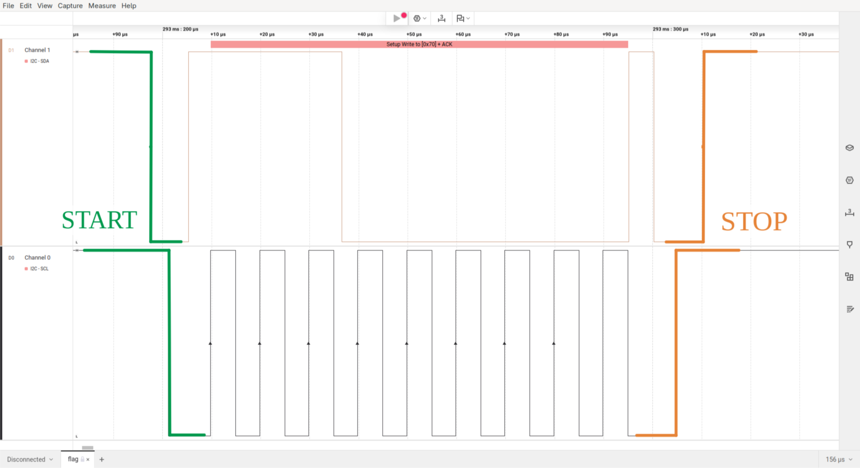Open the Annotations flag panel in the sidebar

pos(849,244)
